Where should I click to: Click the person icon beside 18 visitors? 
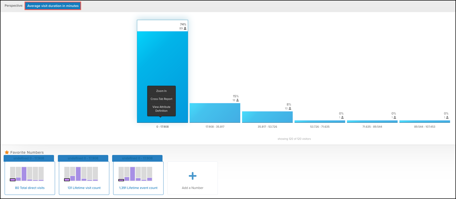click(237, 100)
